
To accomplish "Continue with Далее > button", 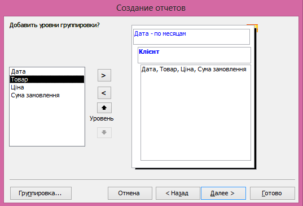I will 223,193.
